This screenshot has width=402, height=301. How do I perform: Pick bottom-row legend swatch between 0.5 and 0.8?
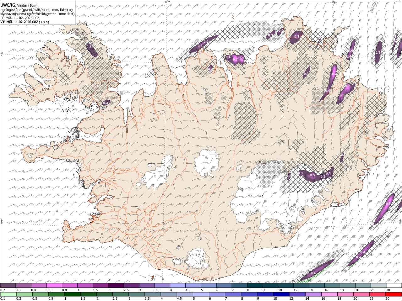(x=40, y=294)
